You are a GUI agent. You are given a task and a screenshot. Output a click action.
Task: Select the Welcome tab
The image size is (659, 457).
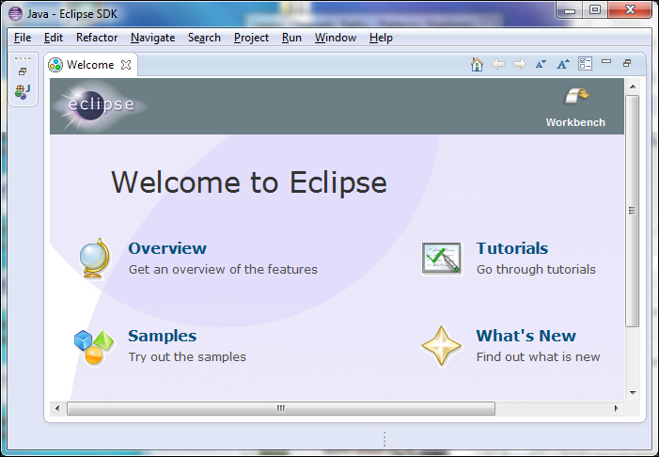pos(90,65)
